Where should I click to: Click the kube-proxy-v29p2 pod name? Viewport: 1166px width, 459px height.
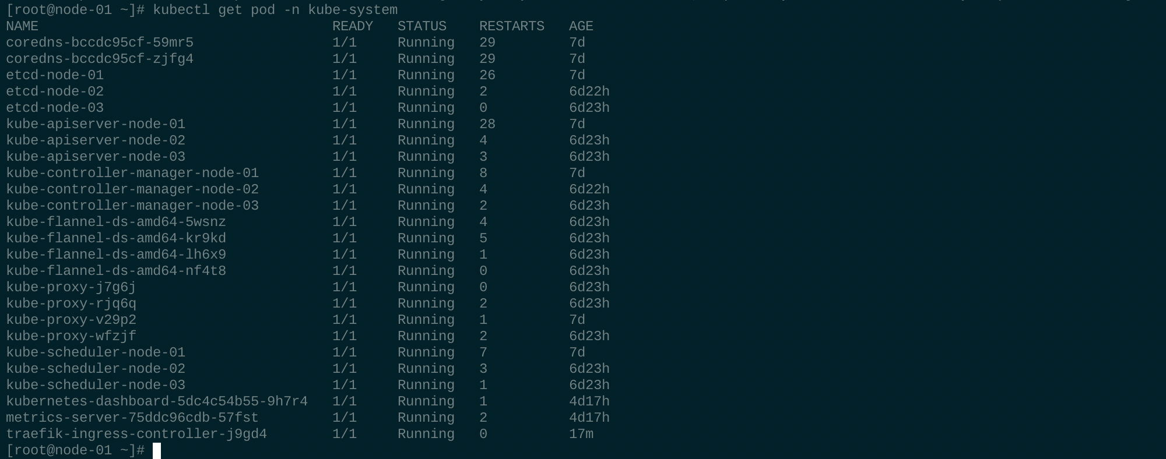[x=71, y=320]
